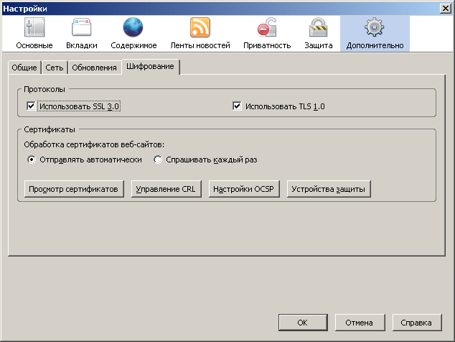Switch to the Шифрование tab

(x=150, y=67)
